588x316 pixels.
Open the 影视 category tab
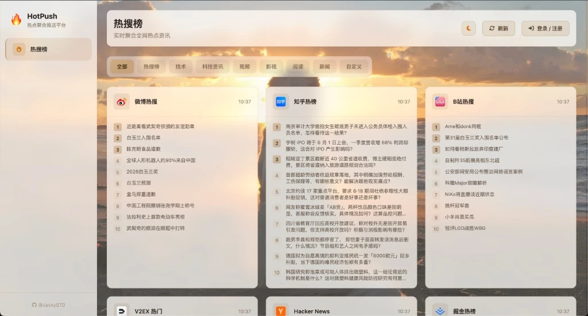coord(271,67)
